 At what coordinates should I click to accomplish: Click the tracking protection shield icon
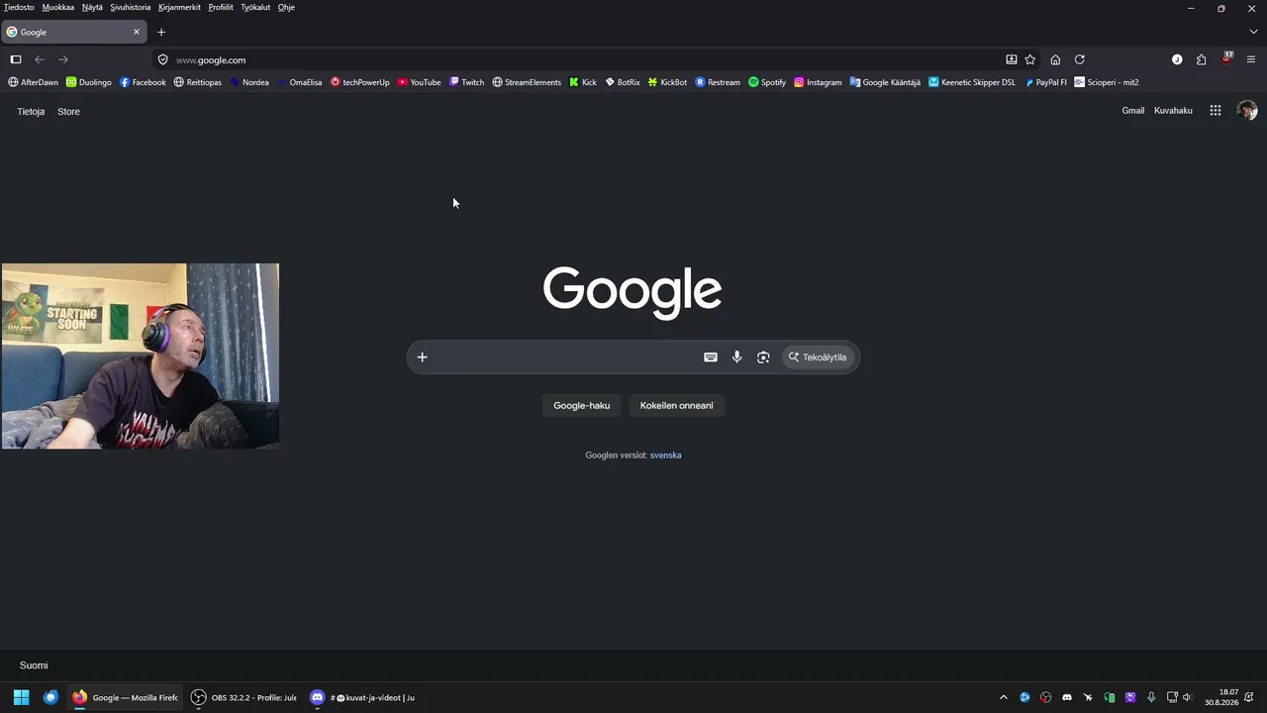coord(163,59)
